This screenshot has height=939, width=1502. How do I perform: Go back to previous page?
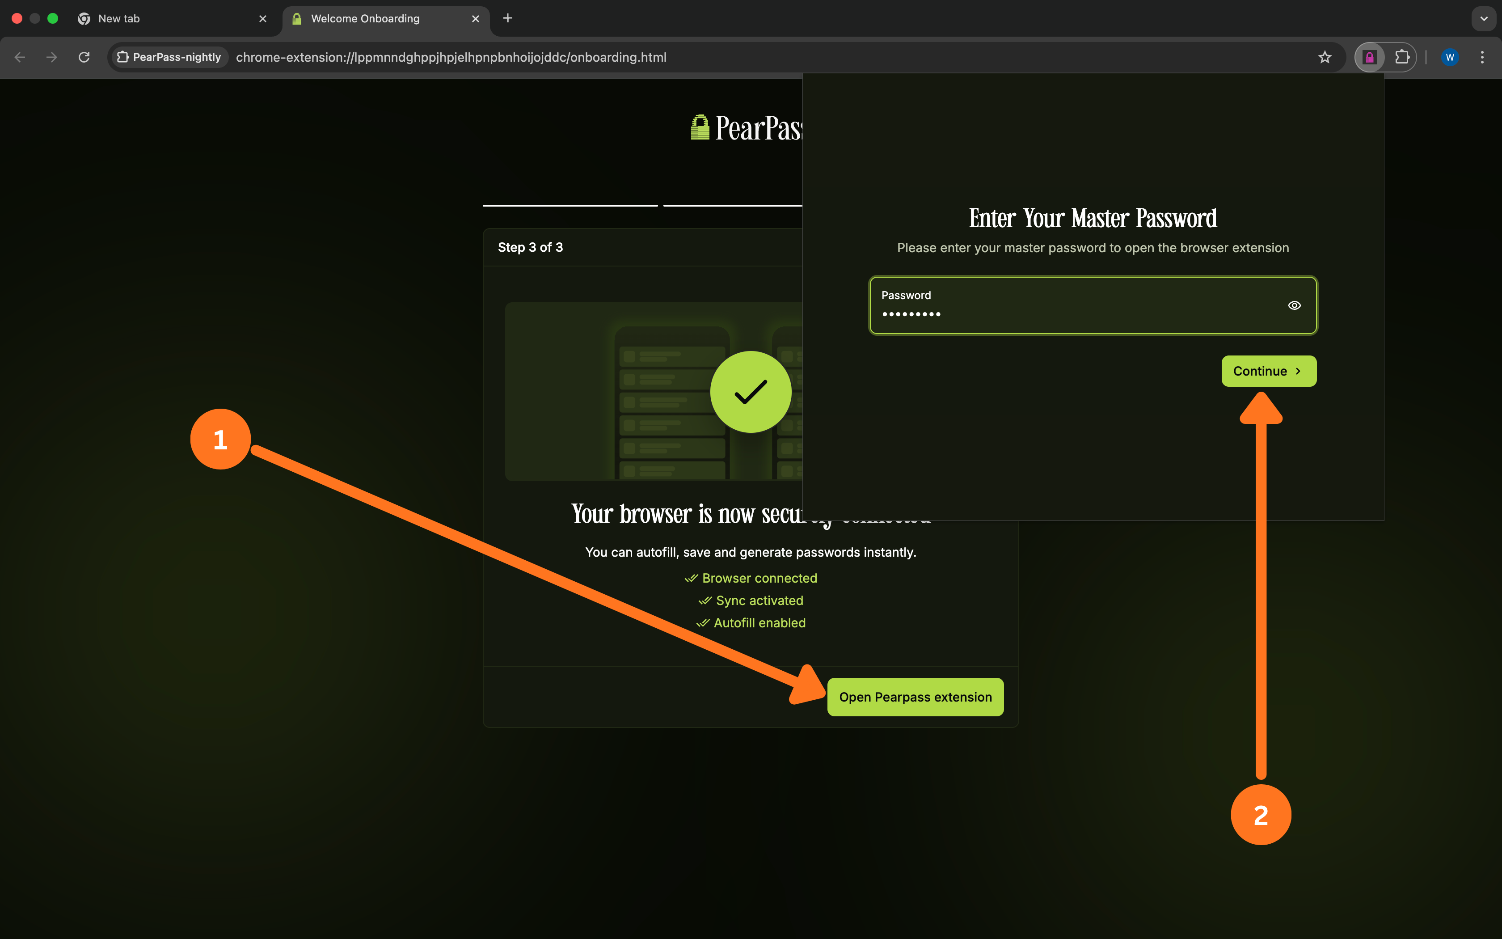pyautogui.click(x=20, y=57)
